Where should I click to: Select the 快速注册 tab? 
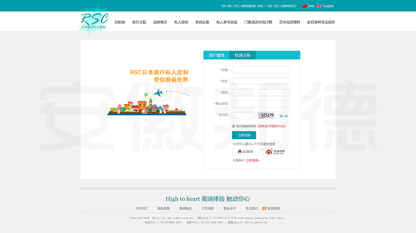(x=243, y=55)
